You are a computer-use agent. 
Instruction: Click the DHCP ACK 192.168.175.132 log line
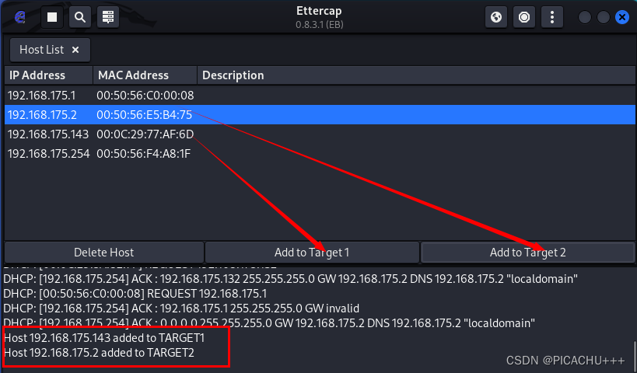(x=290, y=279)
